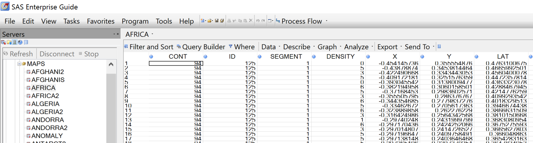Open the Tasks menu
The image size is (533, 143).
coord(71,21)
